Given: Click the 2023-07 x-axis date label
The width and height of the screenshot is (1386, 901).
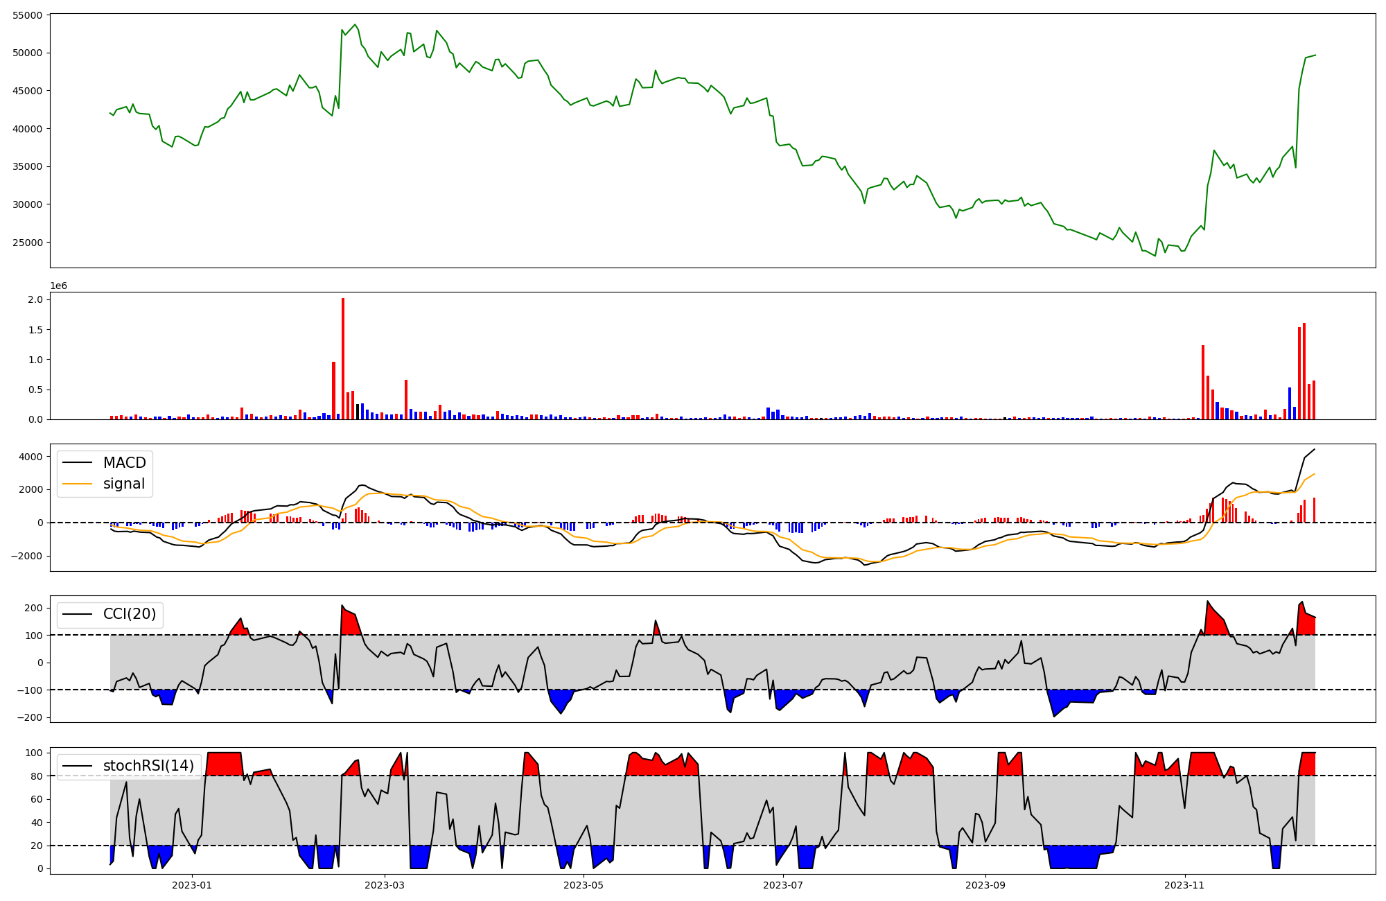Looking at the screenshot, I should tap(783, 885).
